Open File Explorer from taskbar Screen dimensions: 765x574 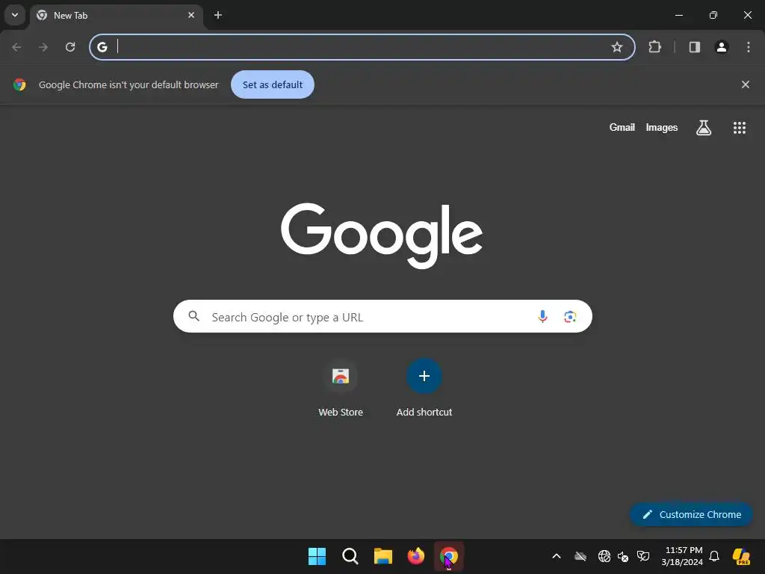tap(383, 556)
